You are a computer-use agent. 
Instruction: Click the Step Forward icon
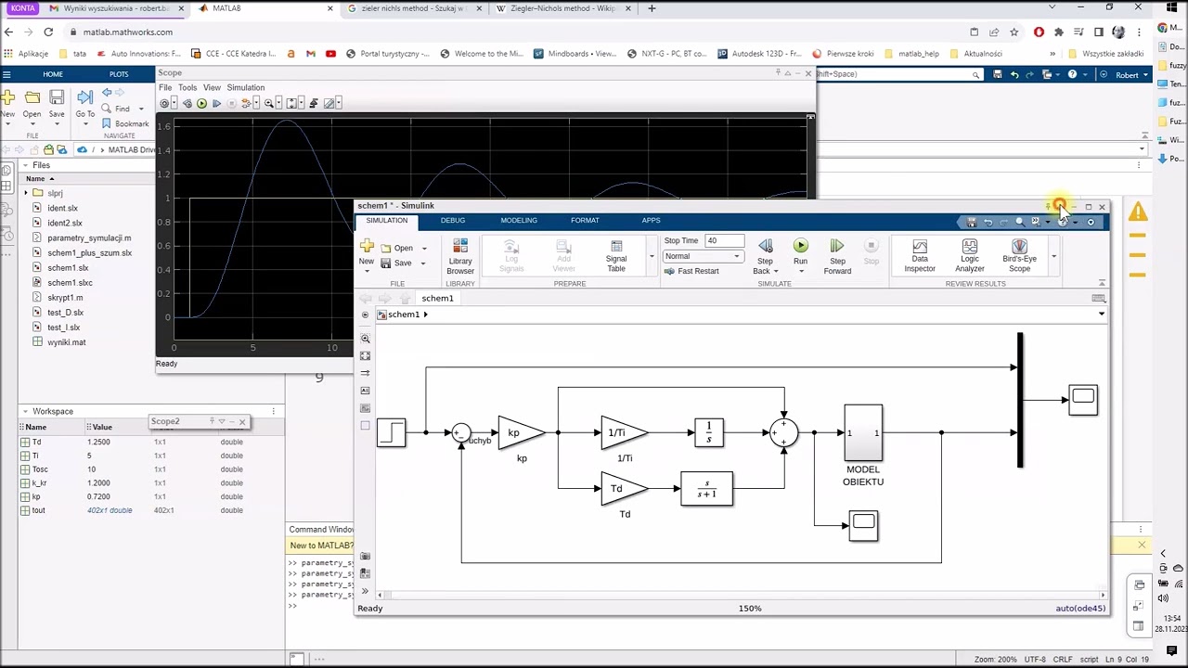(x=836, y=247)
